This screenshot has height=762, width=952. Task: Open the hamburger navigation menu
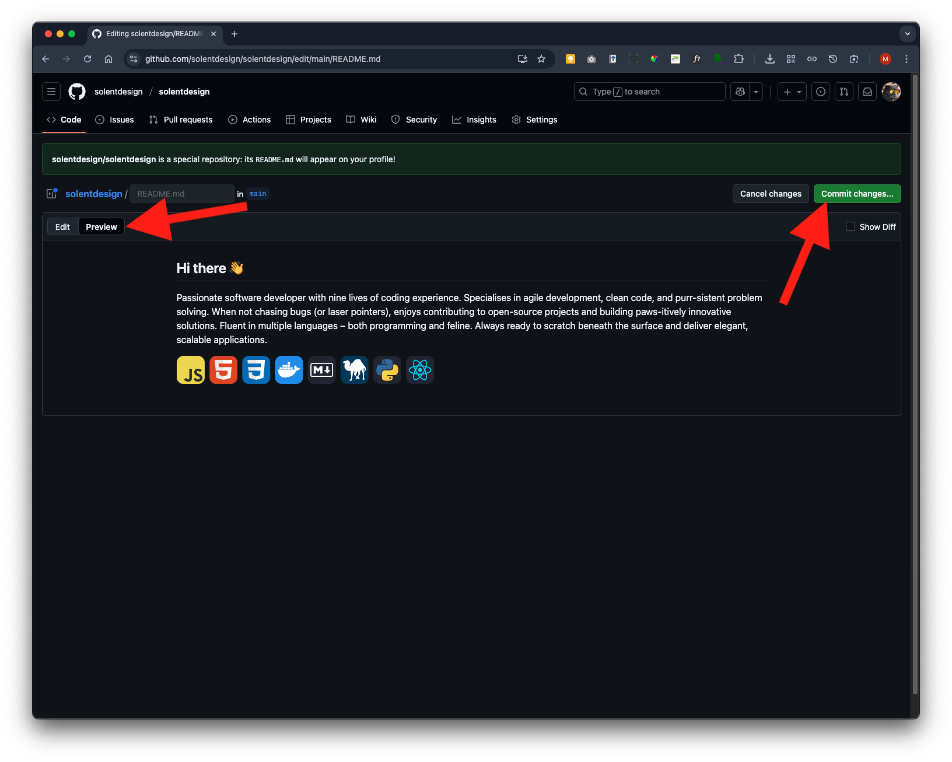[51, 92]
